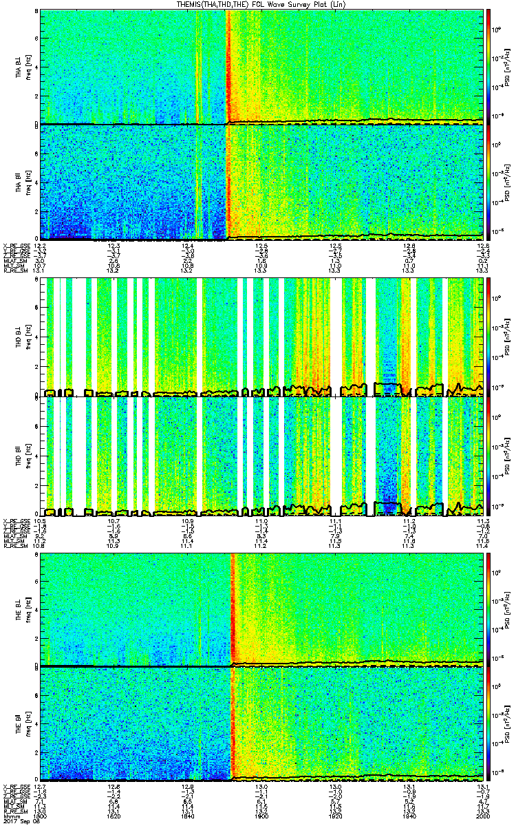Image resolution: width=516 pixels, height=826 pixels.
Task: Click the color bar beside the THE B-parallel panel
Action: coord(488,723)
